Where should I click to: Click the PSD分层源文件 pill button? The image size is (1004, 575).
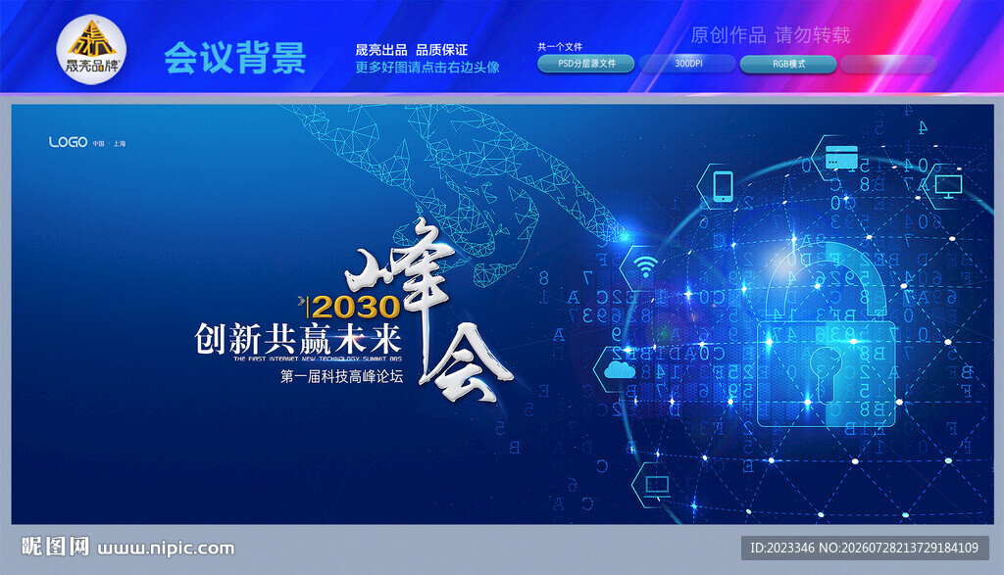586,64
